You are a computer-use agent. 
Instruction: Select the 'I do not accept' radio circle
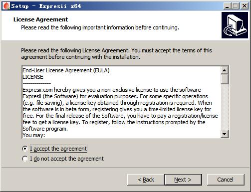(x=25, y=159)
